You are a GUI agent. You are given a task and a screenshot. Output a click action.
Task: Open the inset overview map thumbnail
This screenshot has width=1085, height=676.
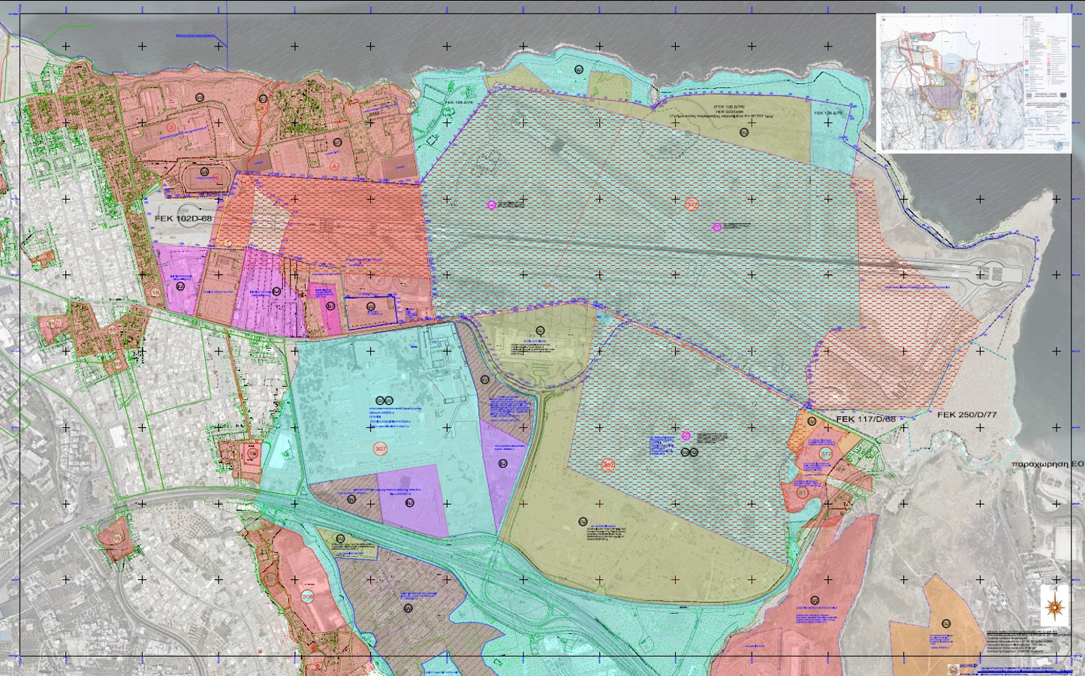coord(974,83)
